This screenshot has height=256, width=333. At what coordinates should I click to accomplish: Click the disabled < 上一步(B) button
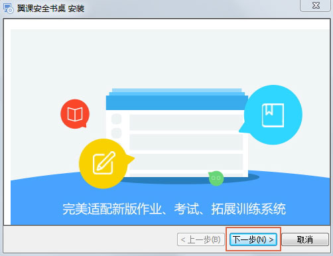[201, 239]
